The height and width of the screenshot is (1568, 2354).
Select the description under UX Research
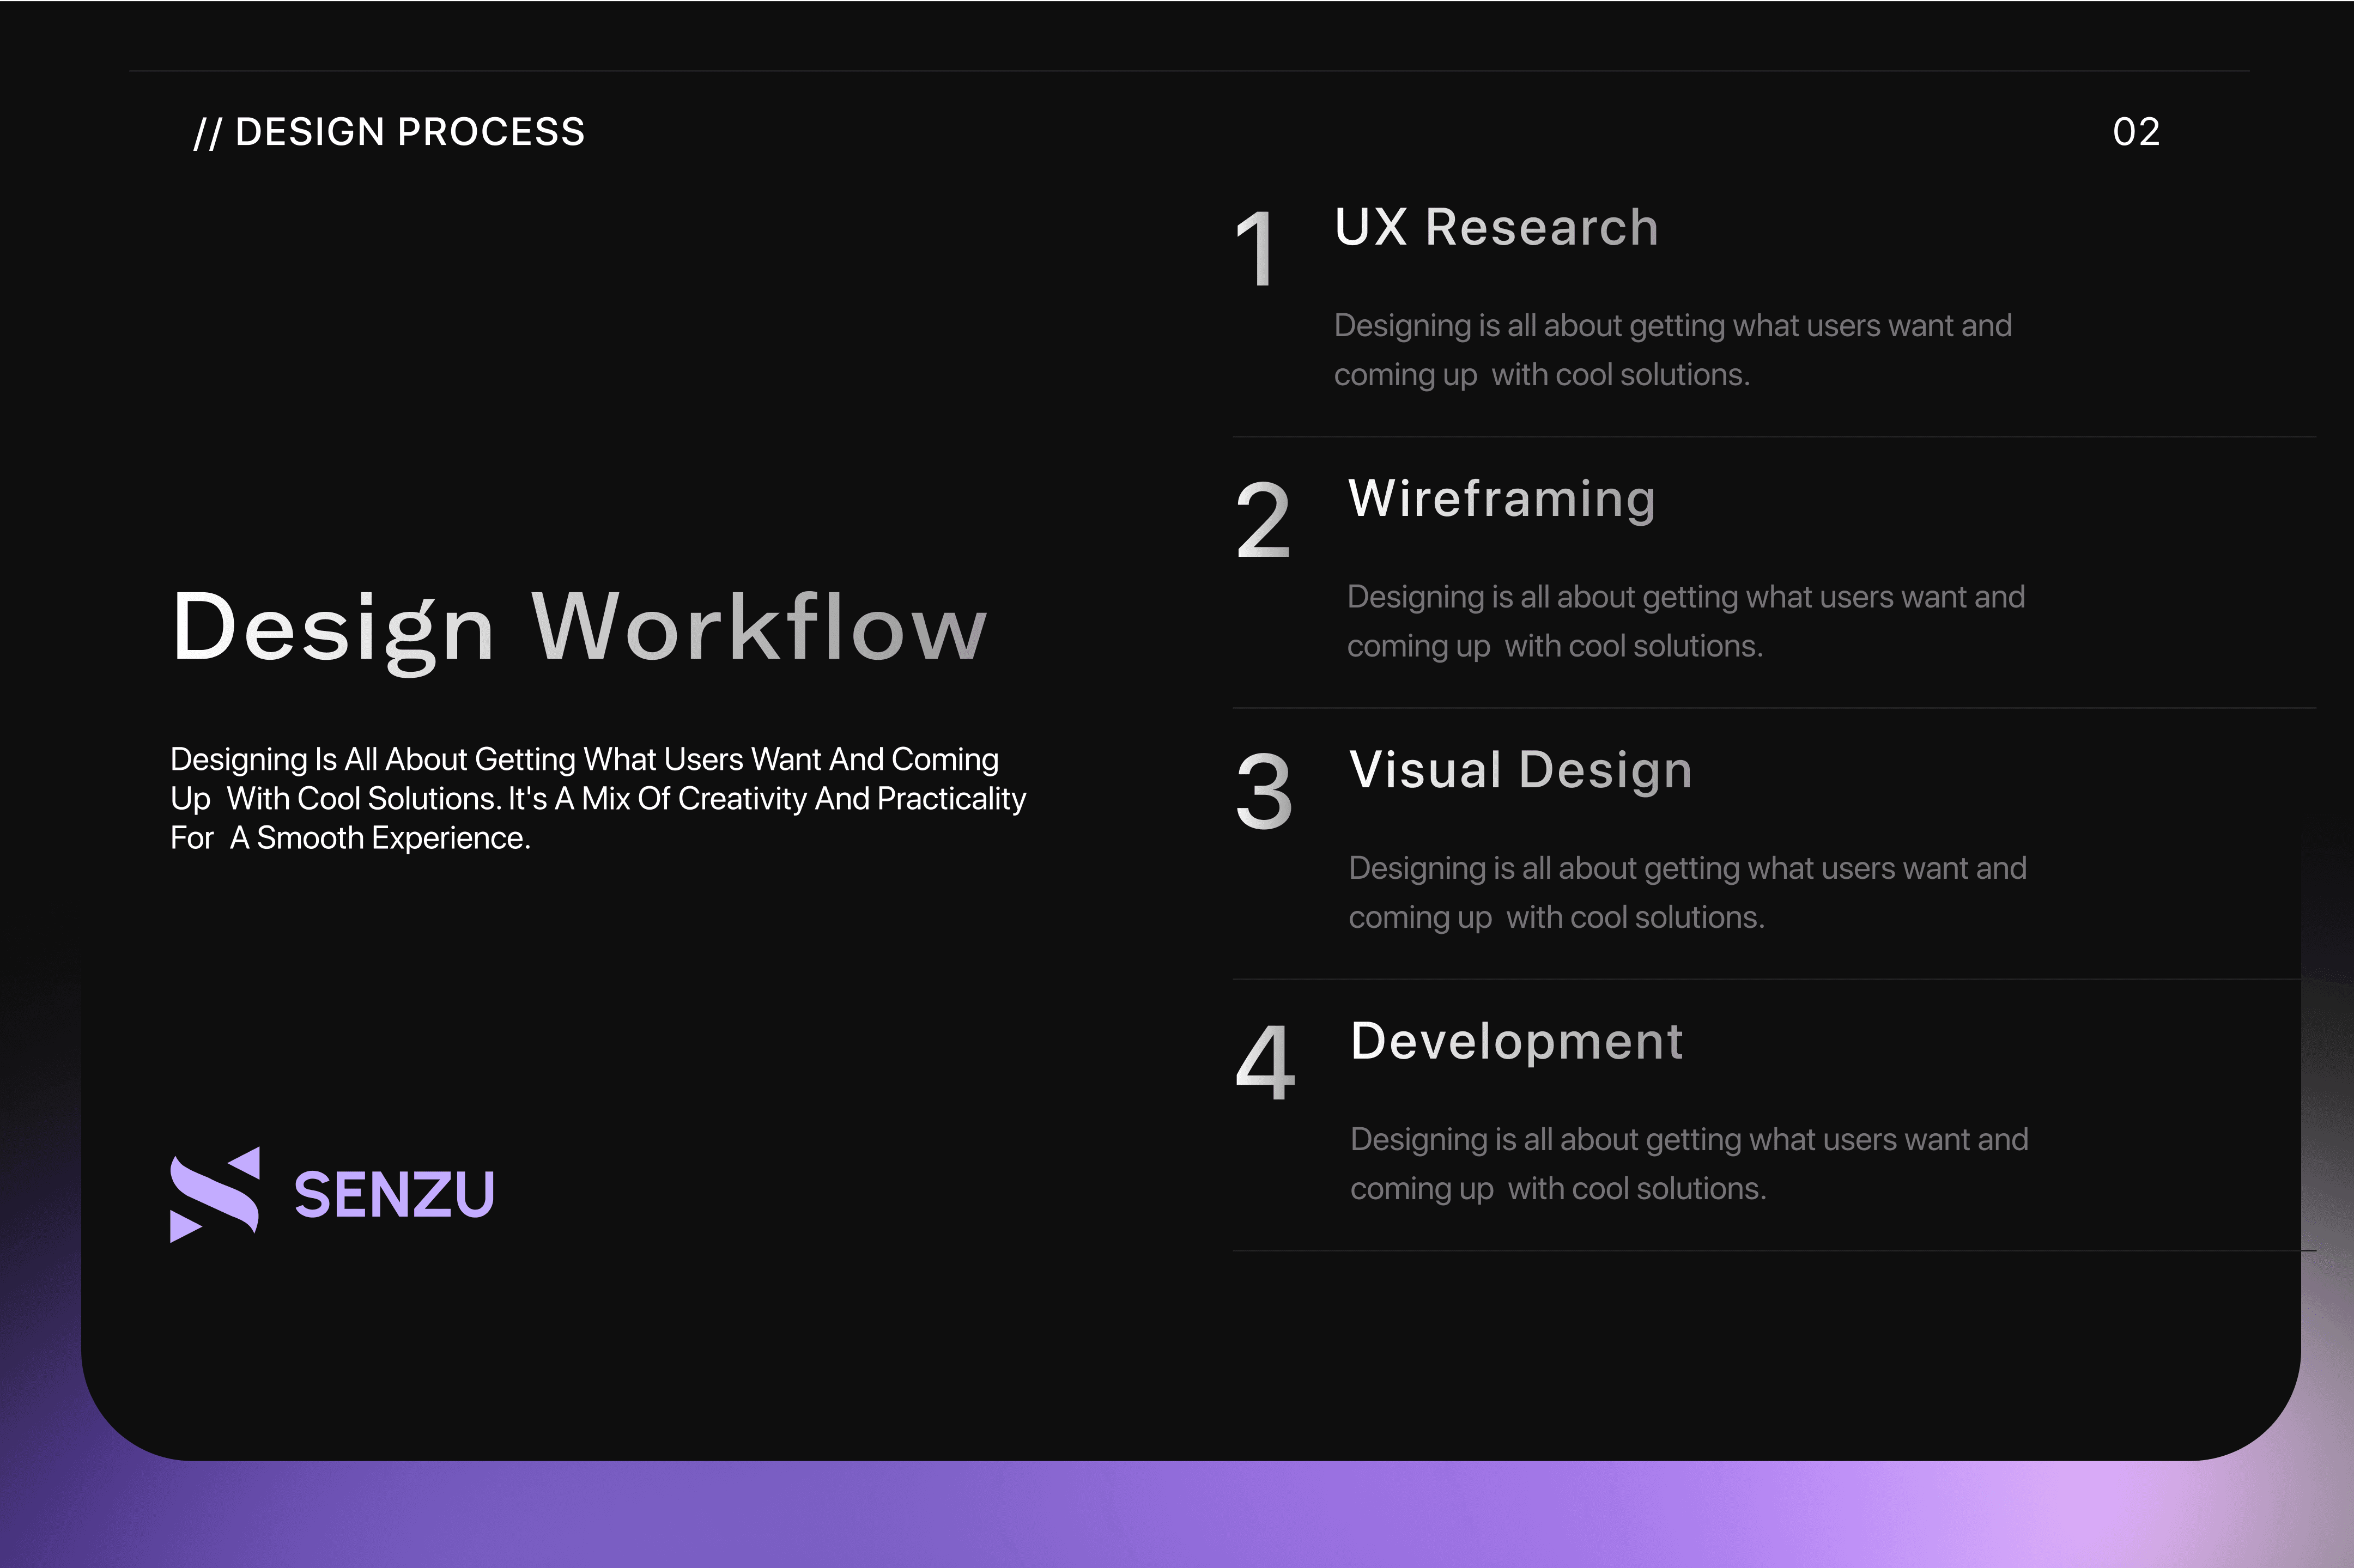(1673, 350)
